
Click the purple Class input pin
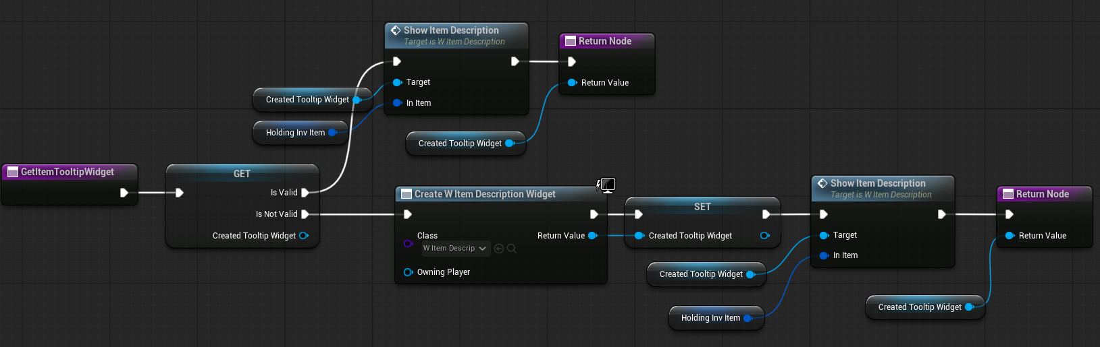tap(408, 243)
